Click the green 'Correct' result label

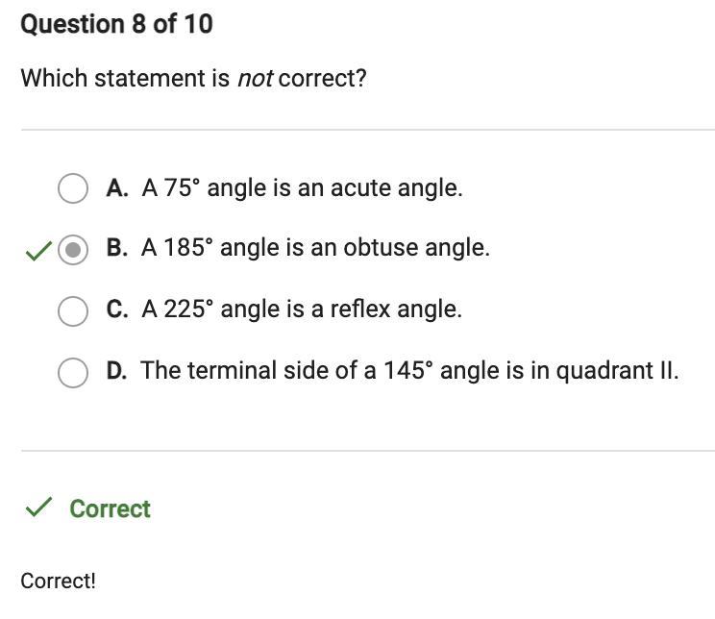[110, 508]
